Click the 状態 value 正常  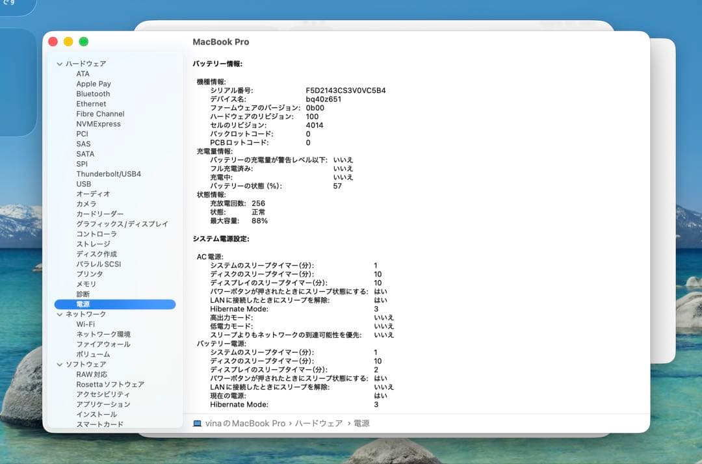(258, 212)
